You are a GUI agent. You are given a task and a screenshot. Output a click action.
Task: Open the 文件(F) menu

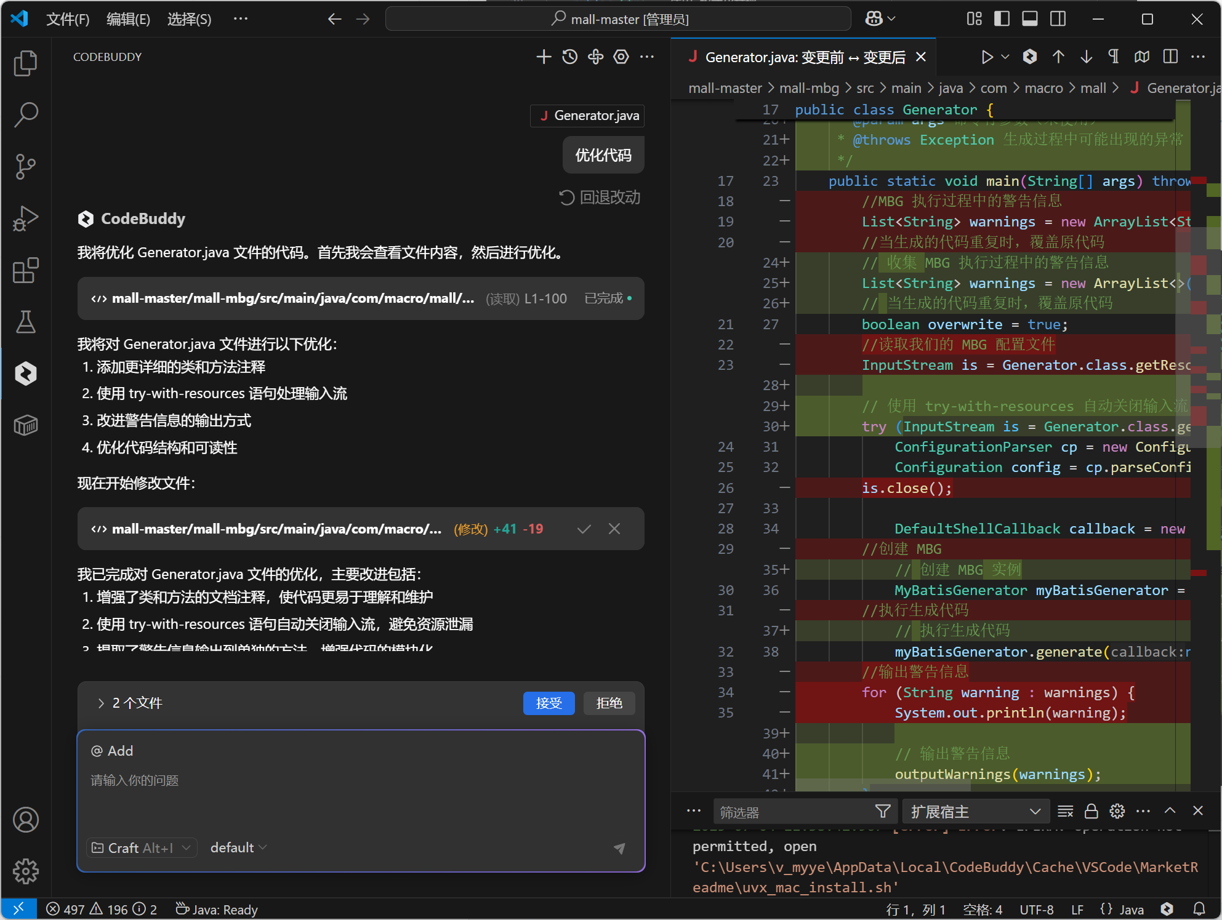tap(68, 19)
